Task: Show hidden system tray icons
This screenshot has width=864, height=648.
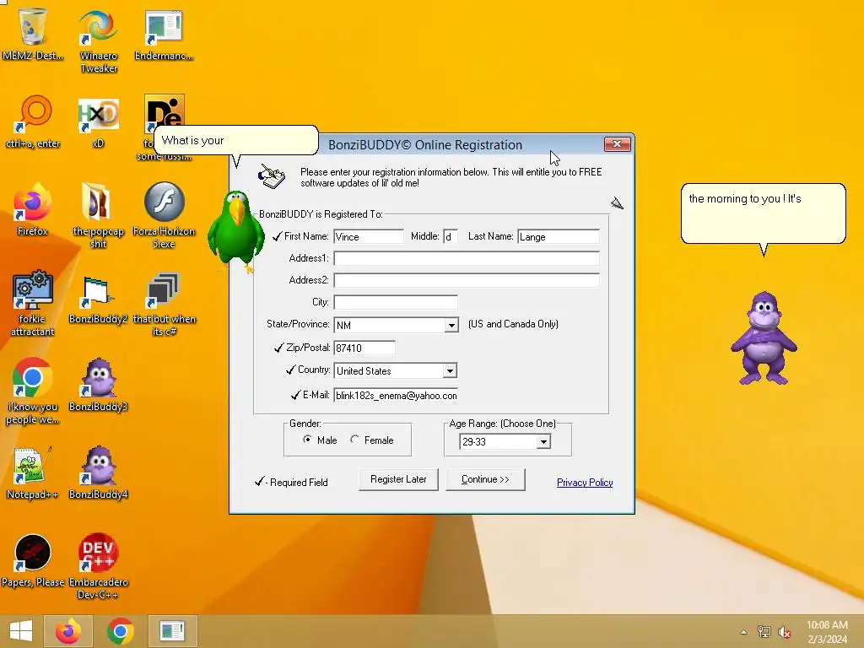Action: [x=744, y=632]
